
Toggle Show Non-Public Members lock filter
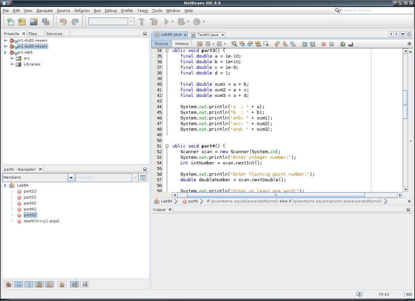[x=39, y=284]
